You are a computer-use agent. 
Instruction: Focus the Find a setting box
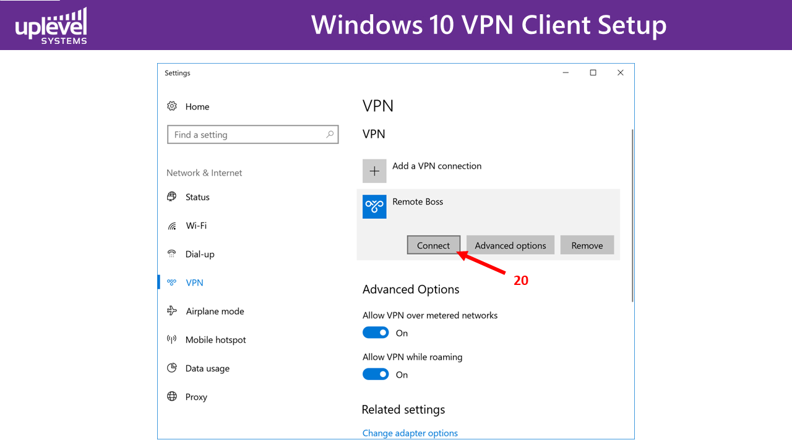[x=253, y=135]
